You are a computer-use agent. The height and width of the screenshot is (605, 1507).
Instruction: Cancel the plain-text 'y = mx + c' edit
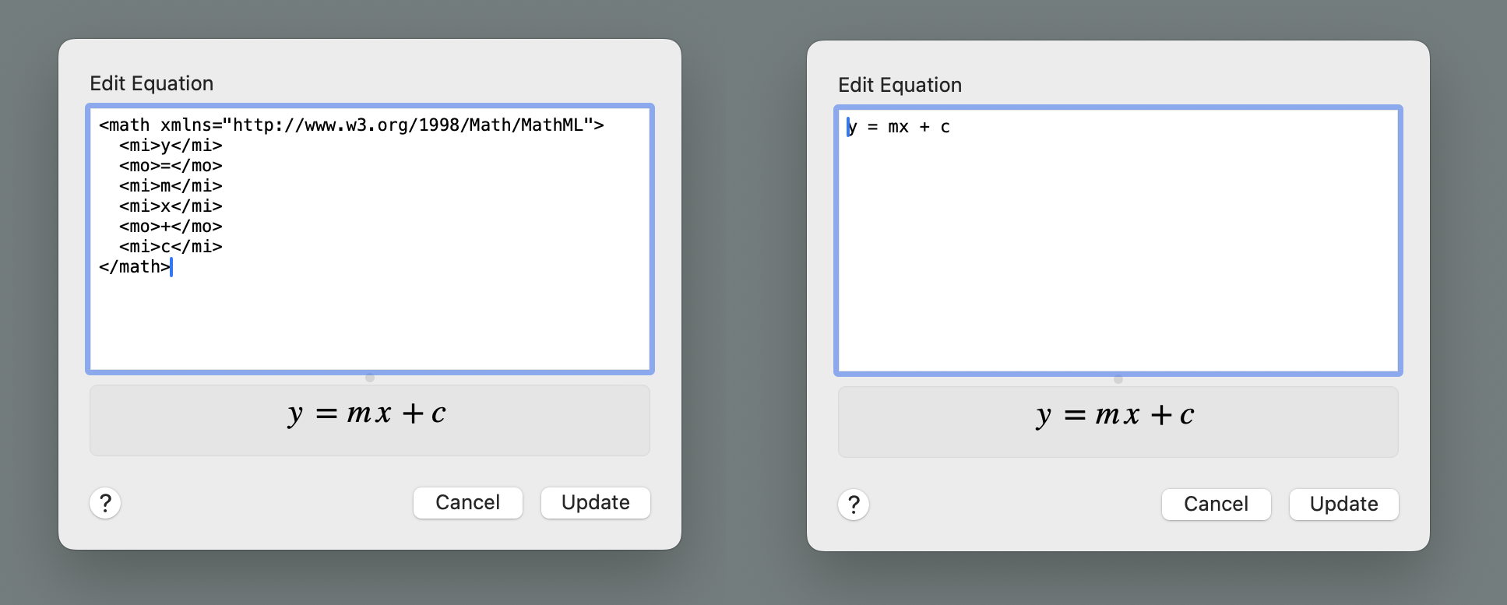point(1216,505)
